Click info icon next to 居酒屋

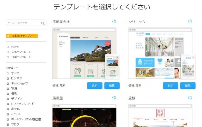(x=114, y=98)
